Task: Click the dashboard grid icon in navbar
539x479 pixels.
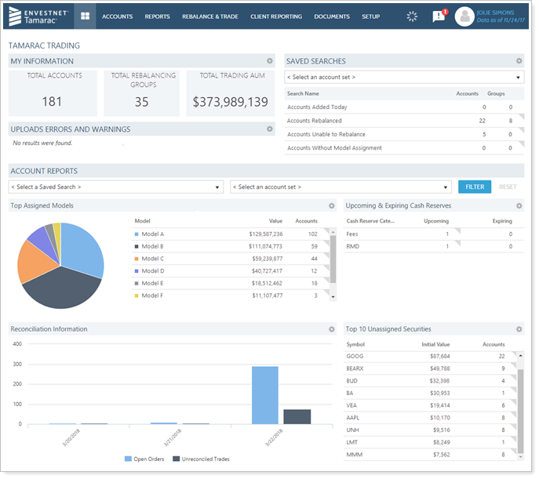Action: (x=85, y=16)
